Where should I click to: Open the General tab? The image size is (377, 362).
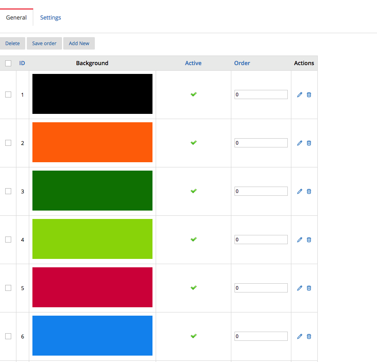(x=16, y=18)
